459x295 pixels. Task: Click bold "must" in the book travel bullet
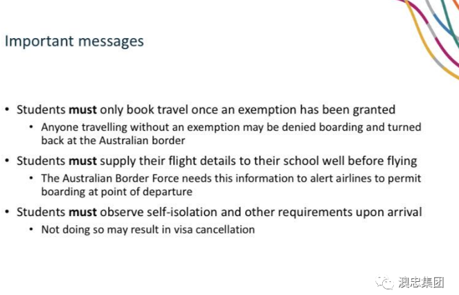(x=82, y=109)
